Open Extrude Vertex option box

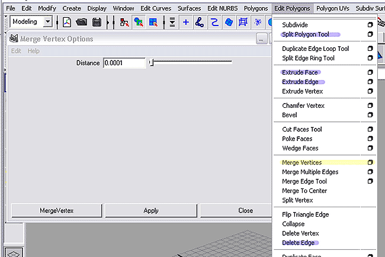tap(370, 91)
